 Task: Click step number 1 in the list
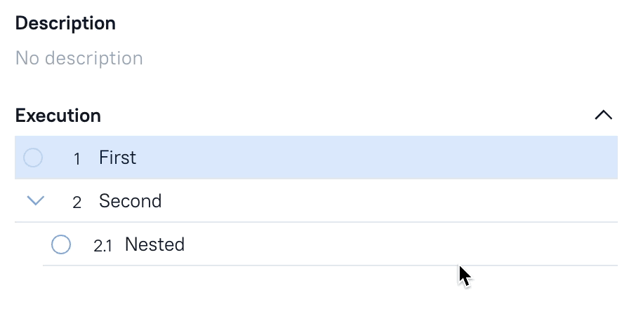point(77,159)
